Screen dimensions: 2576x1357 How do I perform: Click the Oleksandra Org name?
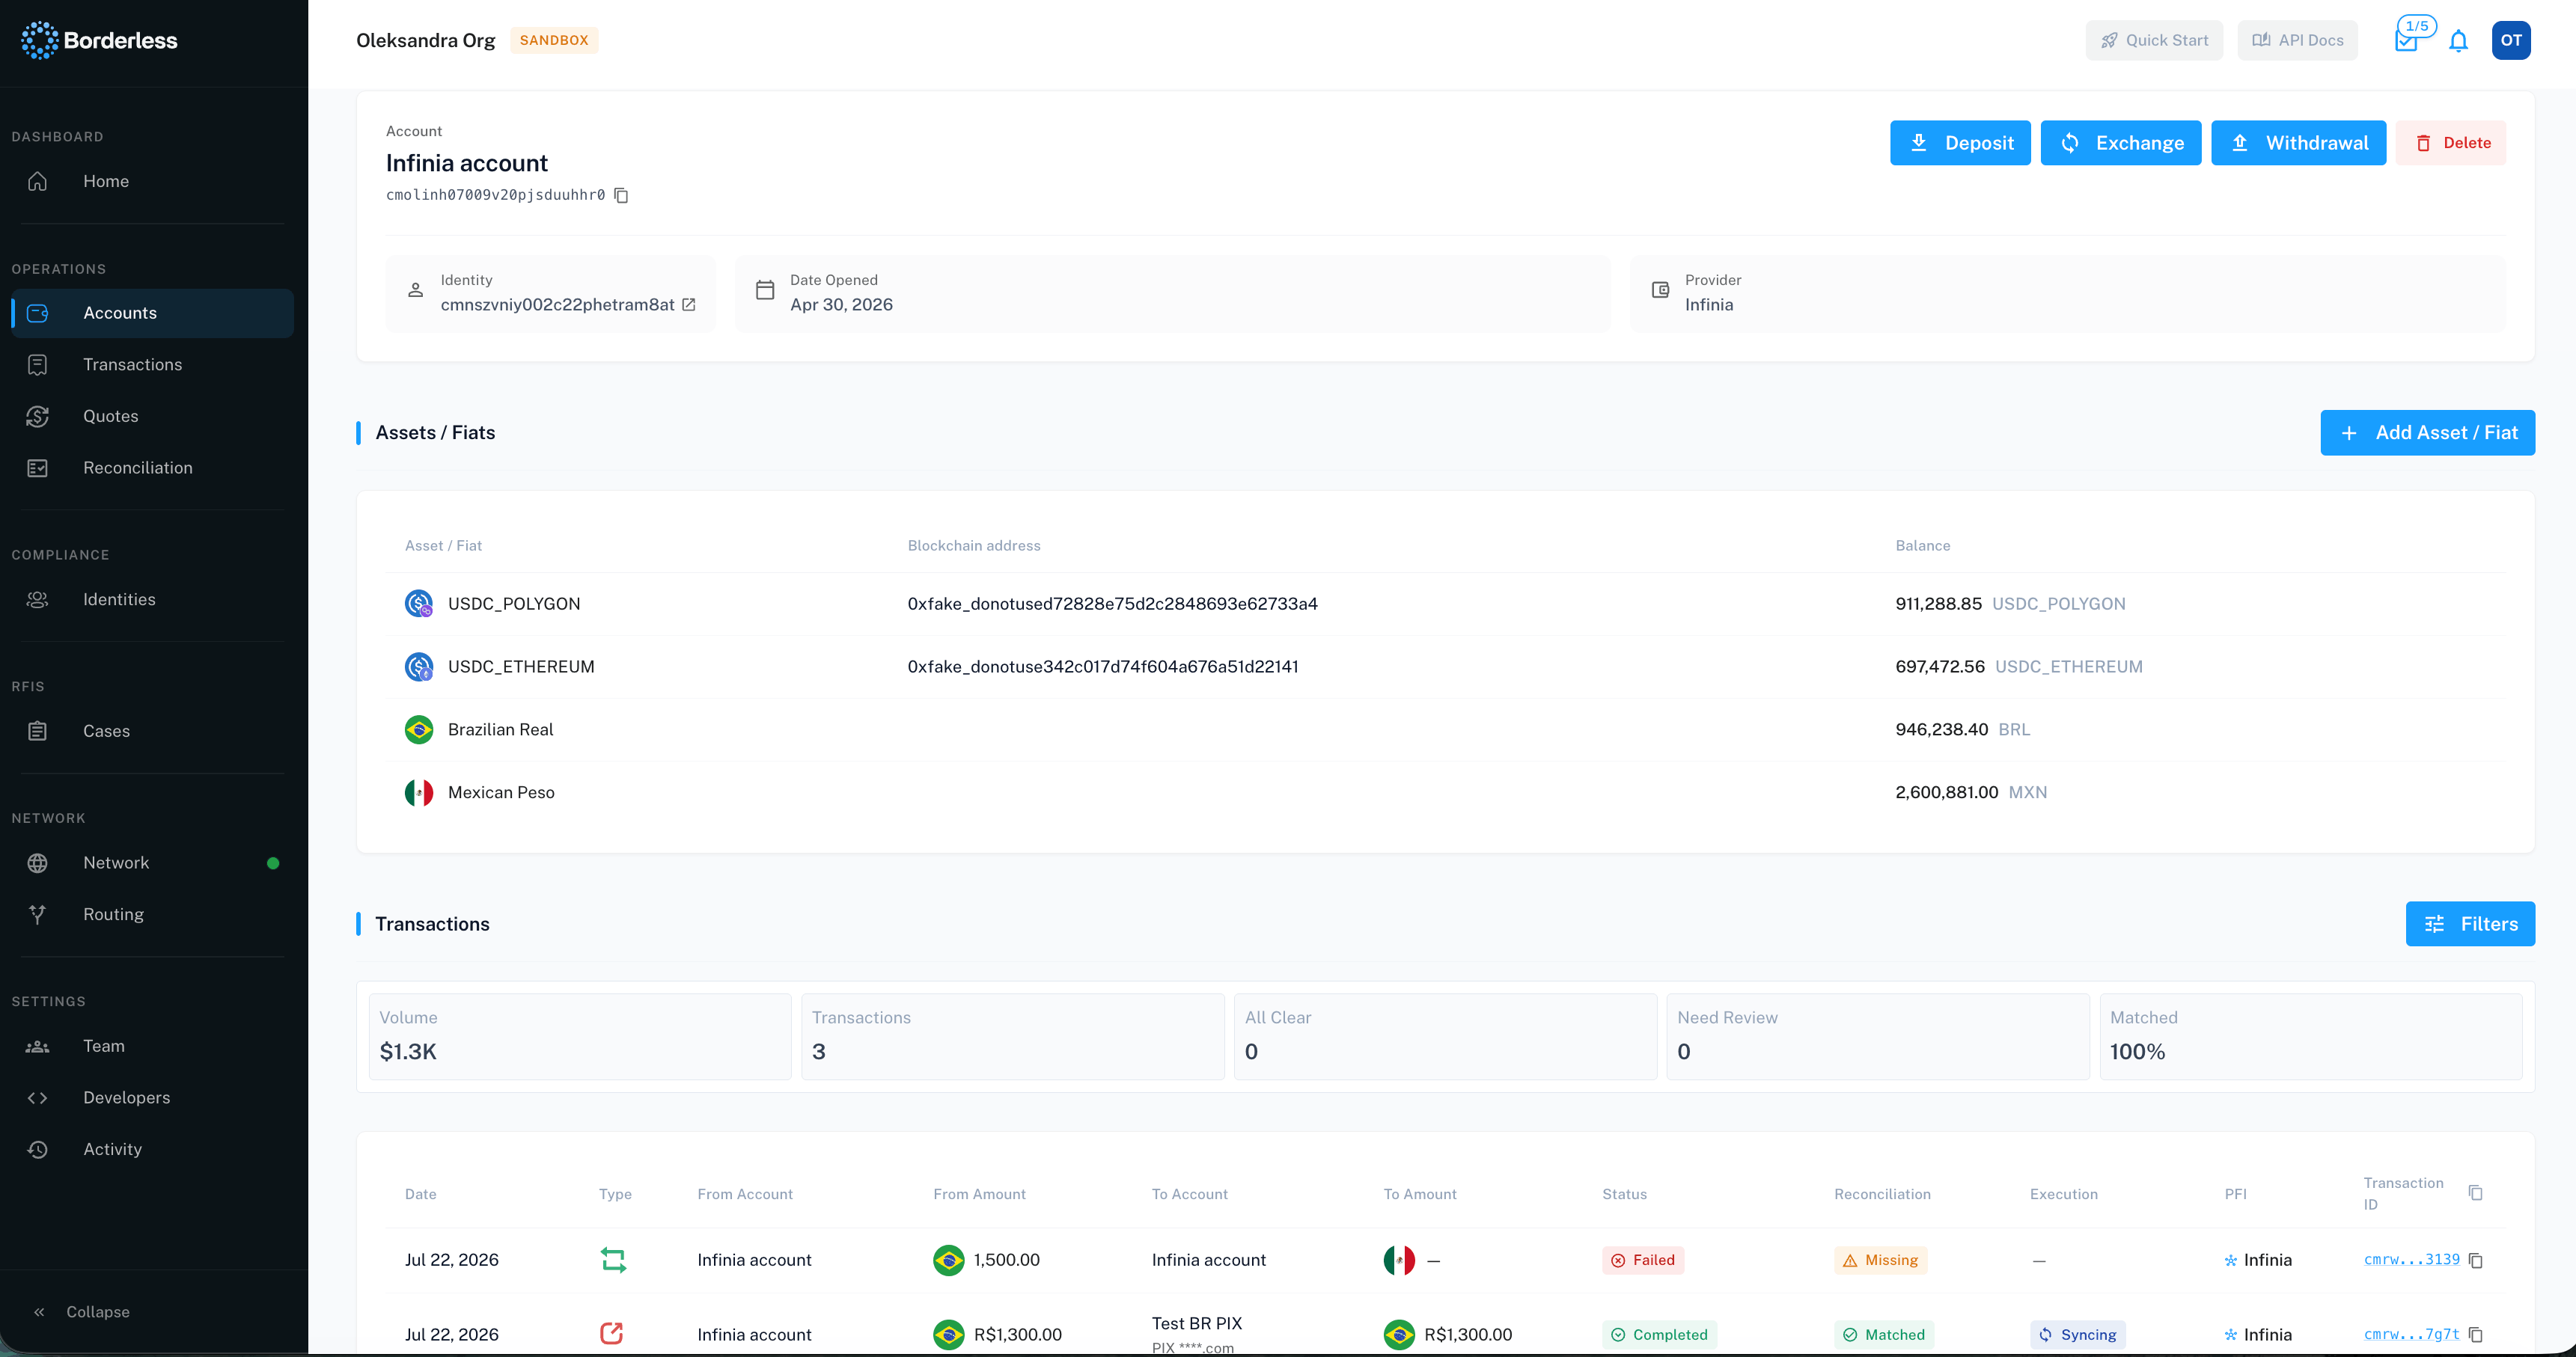(426, 40)
